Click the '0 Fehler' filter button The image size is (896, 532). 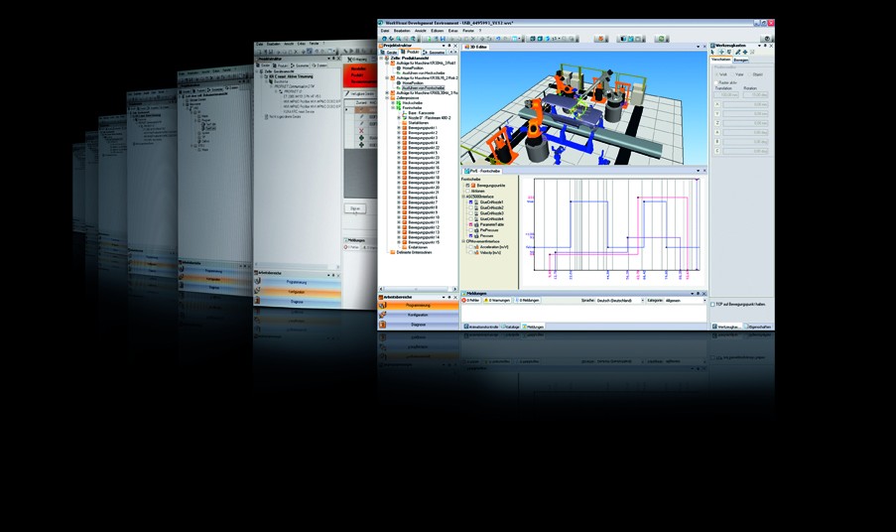coord(470,301)
